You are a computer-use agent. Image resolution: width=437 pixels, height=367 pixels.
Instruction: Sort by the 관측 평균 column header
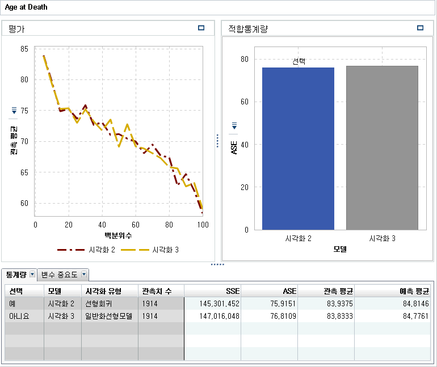point(326,291)
